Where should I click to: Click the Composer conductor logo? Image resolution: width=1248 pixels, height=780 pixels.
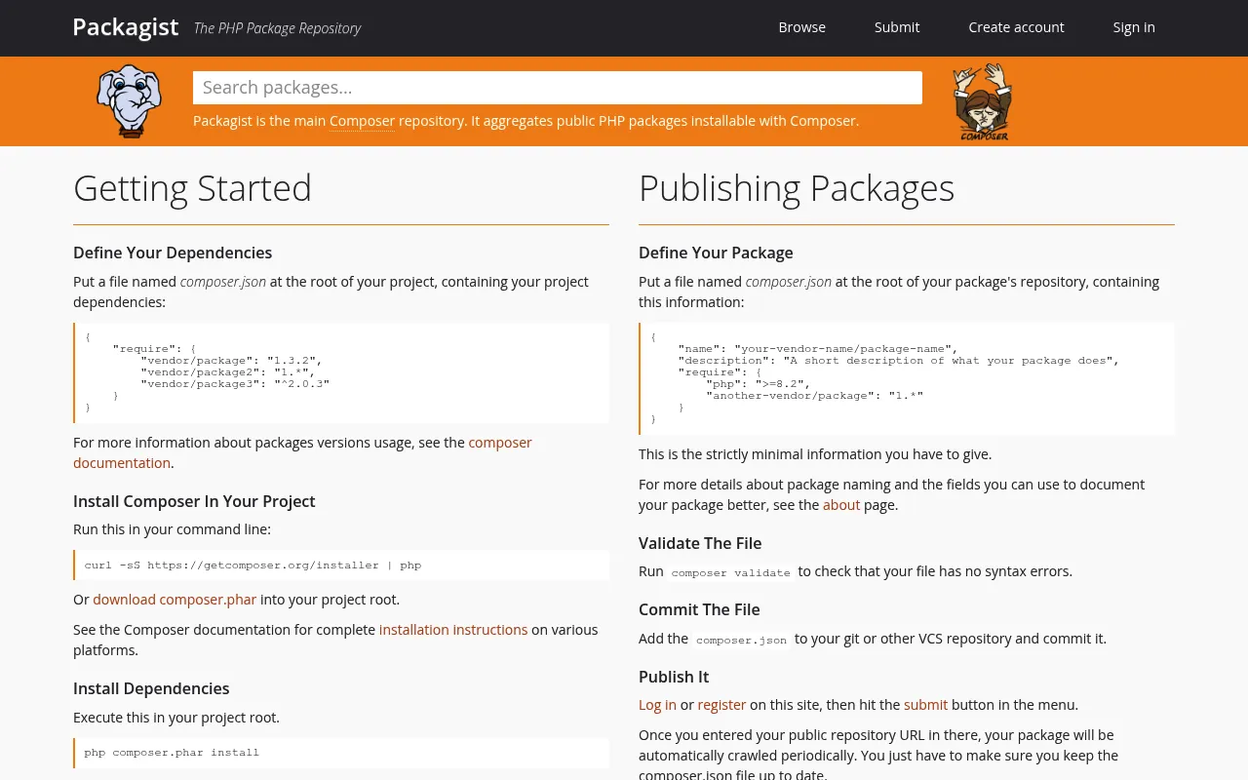(x=983, y=102)
